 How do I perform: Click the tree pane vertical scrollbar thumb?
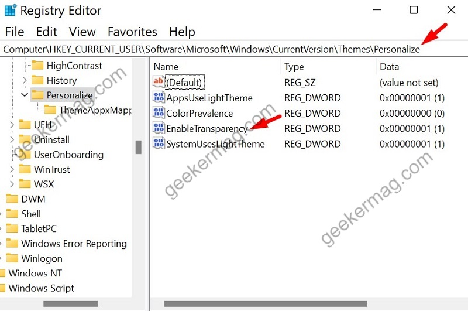[138, 147]
